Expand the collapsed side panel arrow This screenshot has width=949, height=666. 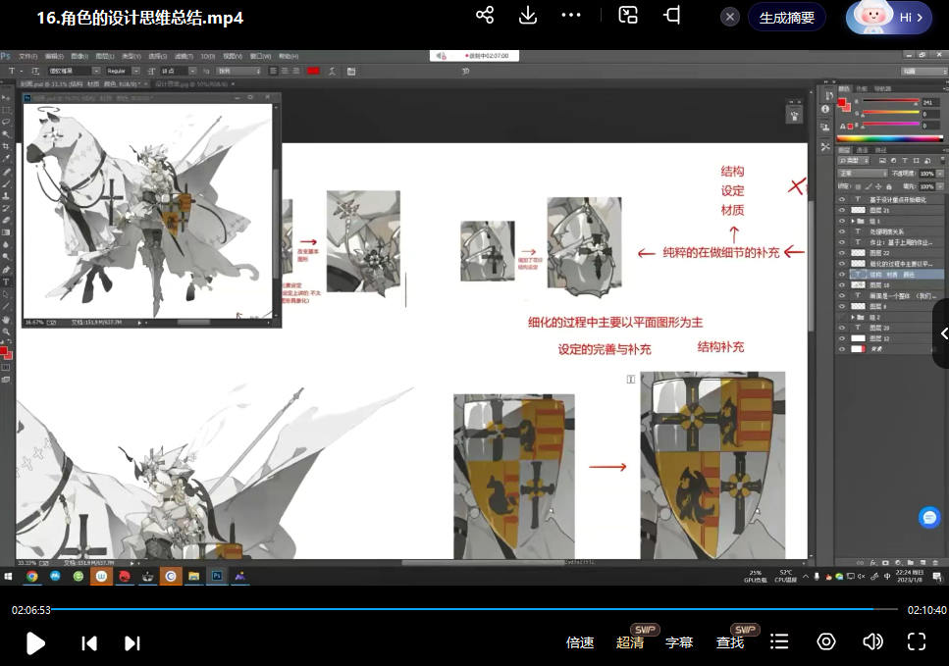point(943,333)
